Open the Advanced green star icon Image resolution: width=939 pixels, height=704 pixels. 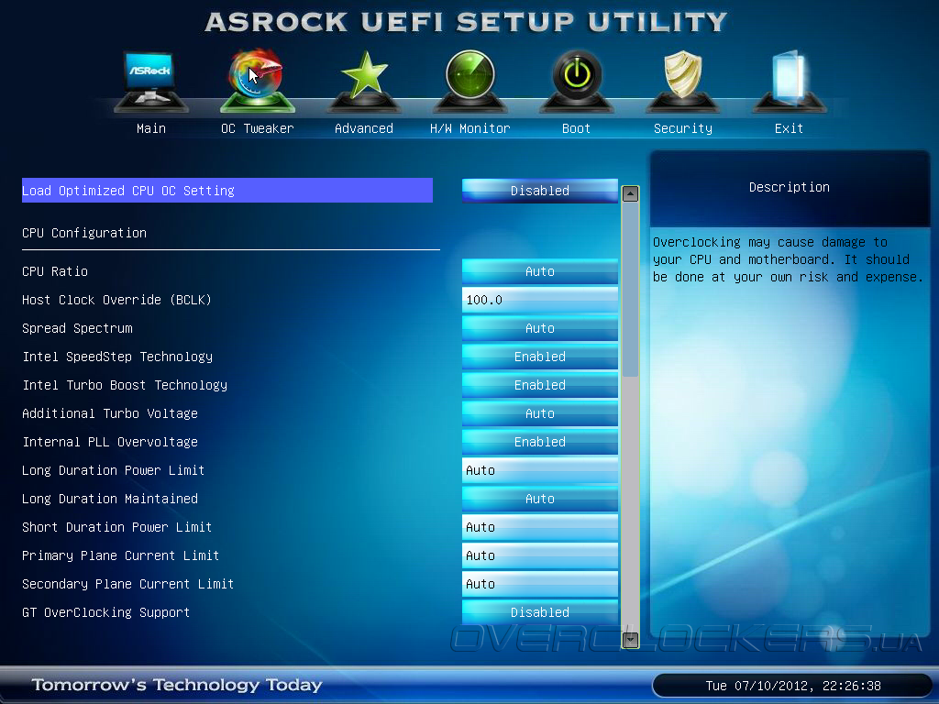click(x=364, y=81)
